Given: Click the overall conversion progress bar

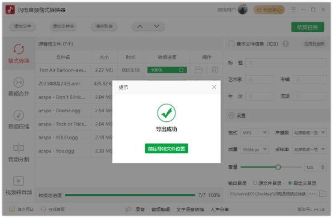Looking at the screenshot, I should pos(130,195).
